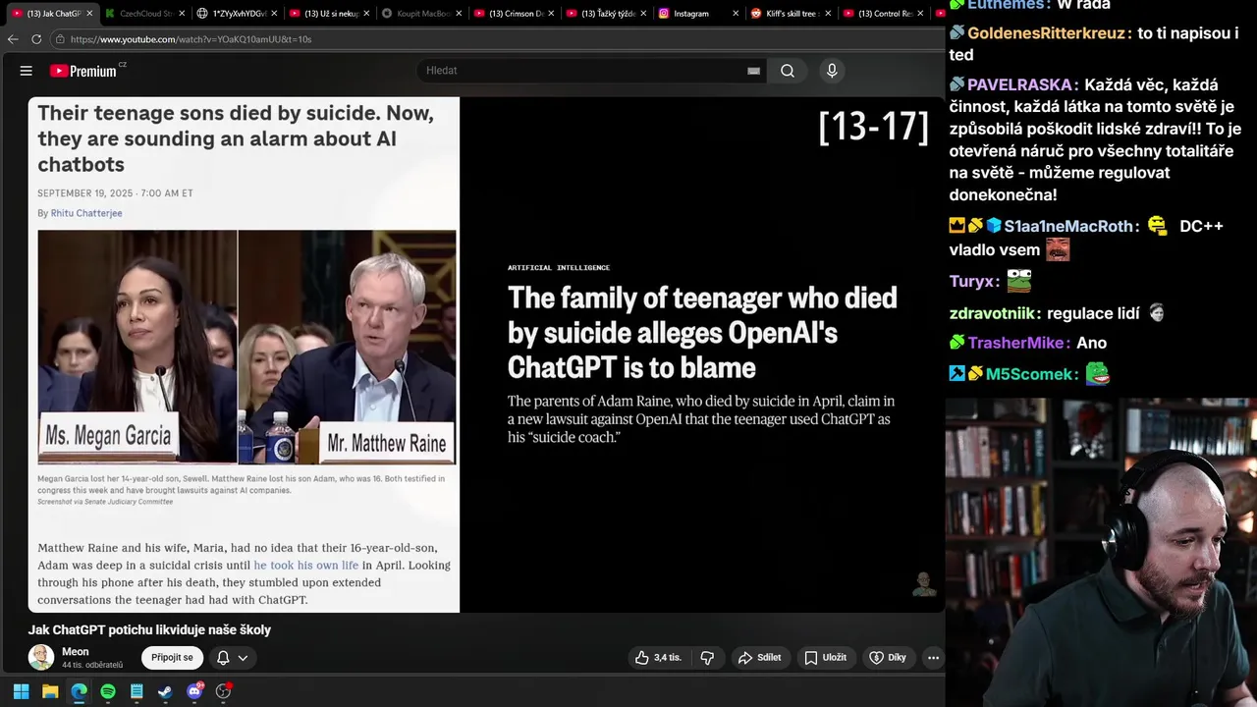Send thanks via Díky button
Screen dimensions: 1257x707
click(888, 658)
